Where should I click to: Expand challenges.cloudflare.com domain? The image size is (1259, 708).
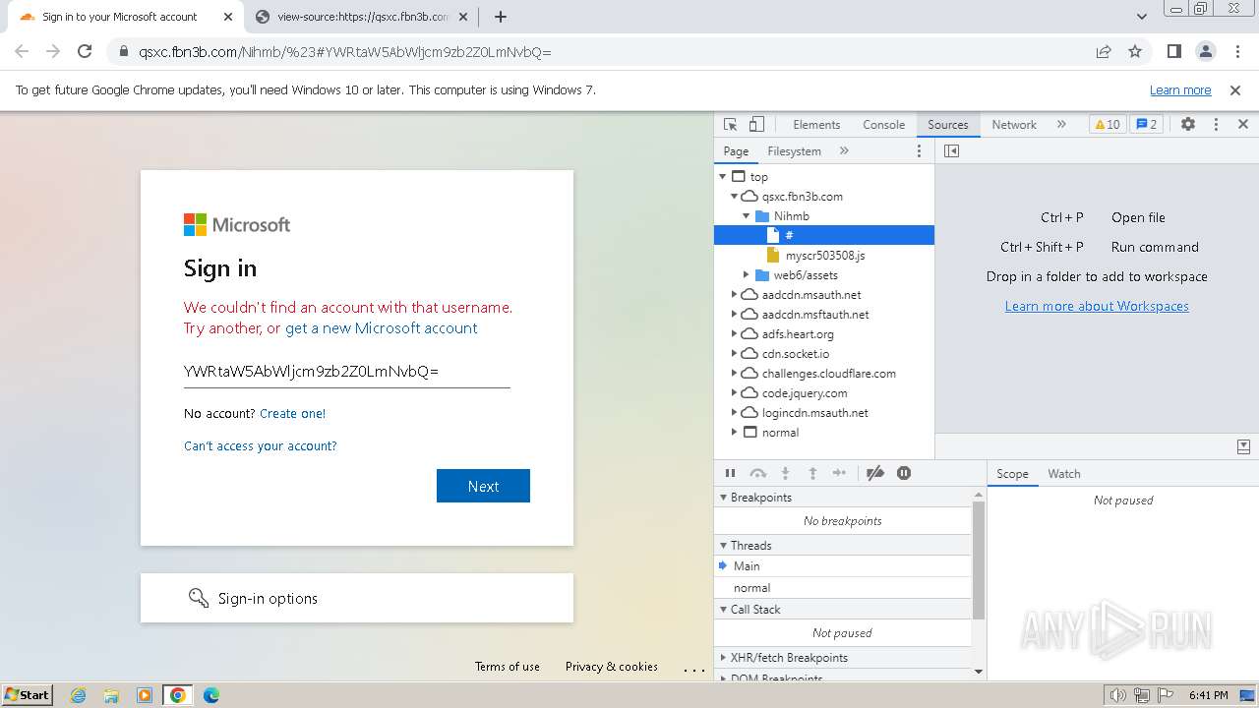[x=734, y=374]
